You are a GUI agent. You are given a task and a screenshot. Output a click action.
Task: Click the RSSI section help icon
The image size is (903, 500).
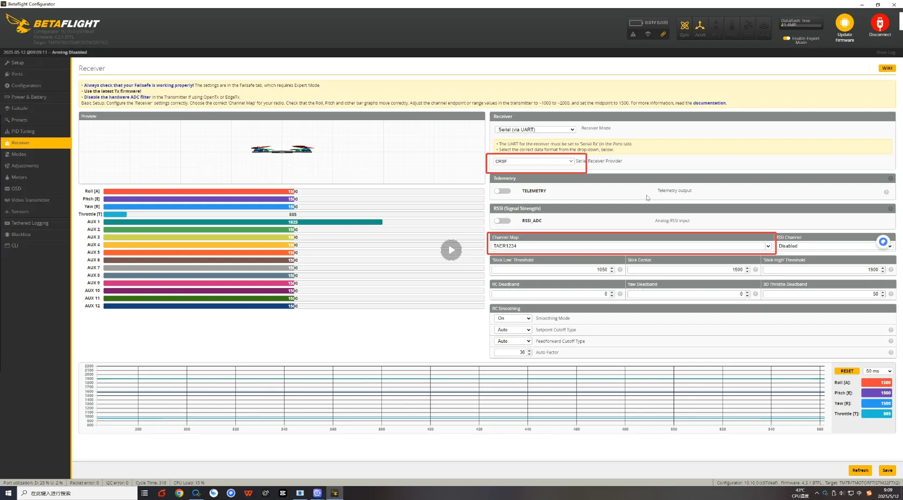pos(891,209)
